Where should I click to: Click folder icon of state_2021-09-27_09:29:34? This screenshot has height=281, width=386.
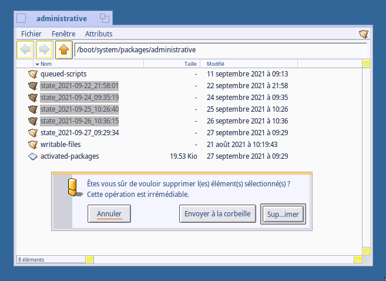coord(33,133)
